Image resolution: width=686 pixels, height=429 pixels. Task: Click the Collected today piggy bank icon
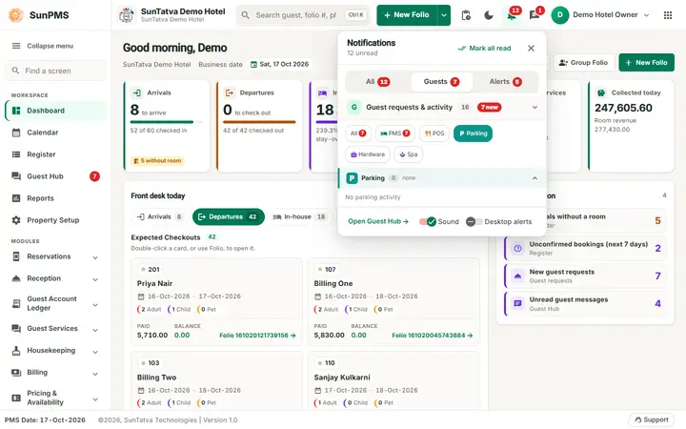pos(601,92)
